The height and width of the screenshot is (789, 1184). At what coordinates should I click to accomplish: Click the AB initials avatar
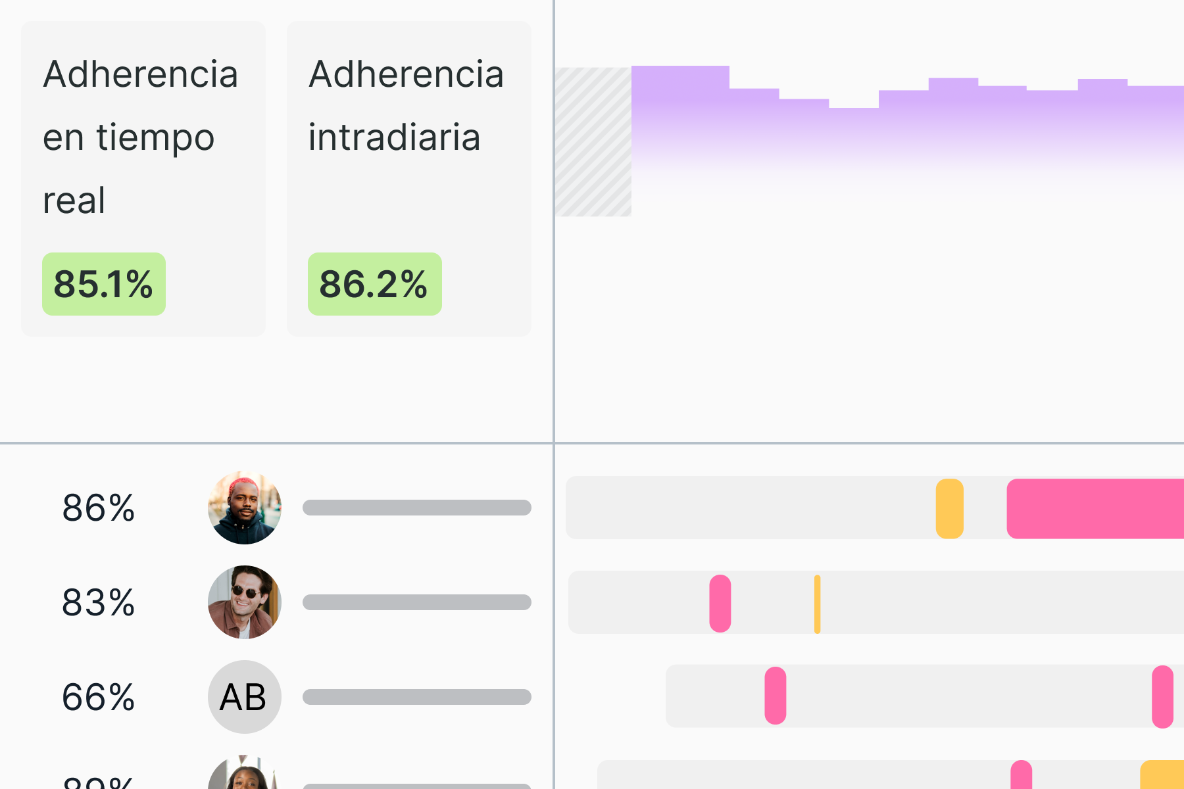[245, 697]
